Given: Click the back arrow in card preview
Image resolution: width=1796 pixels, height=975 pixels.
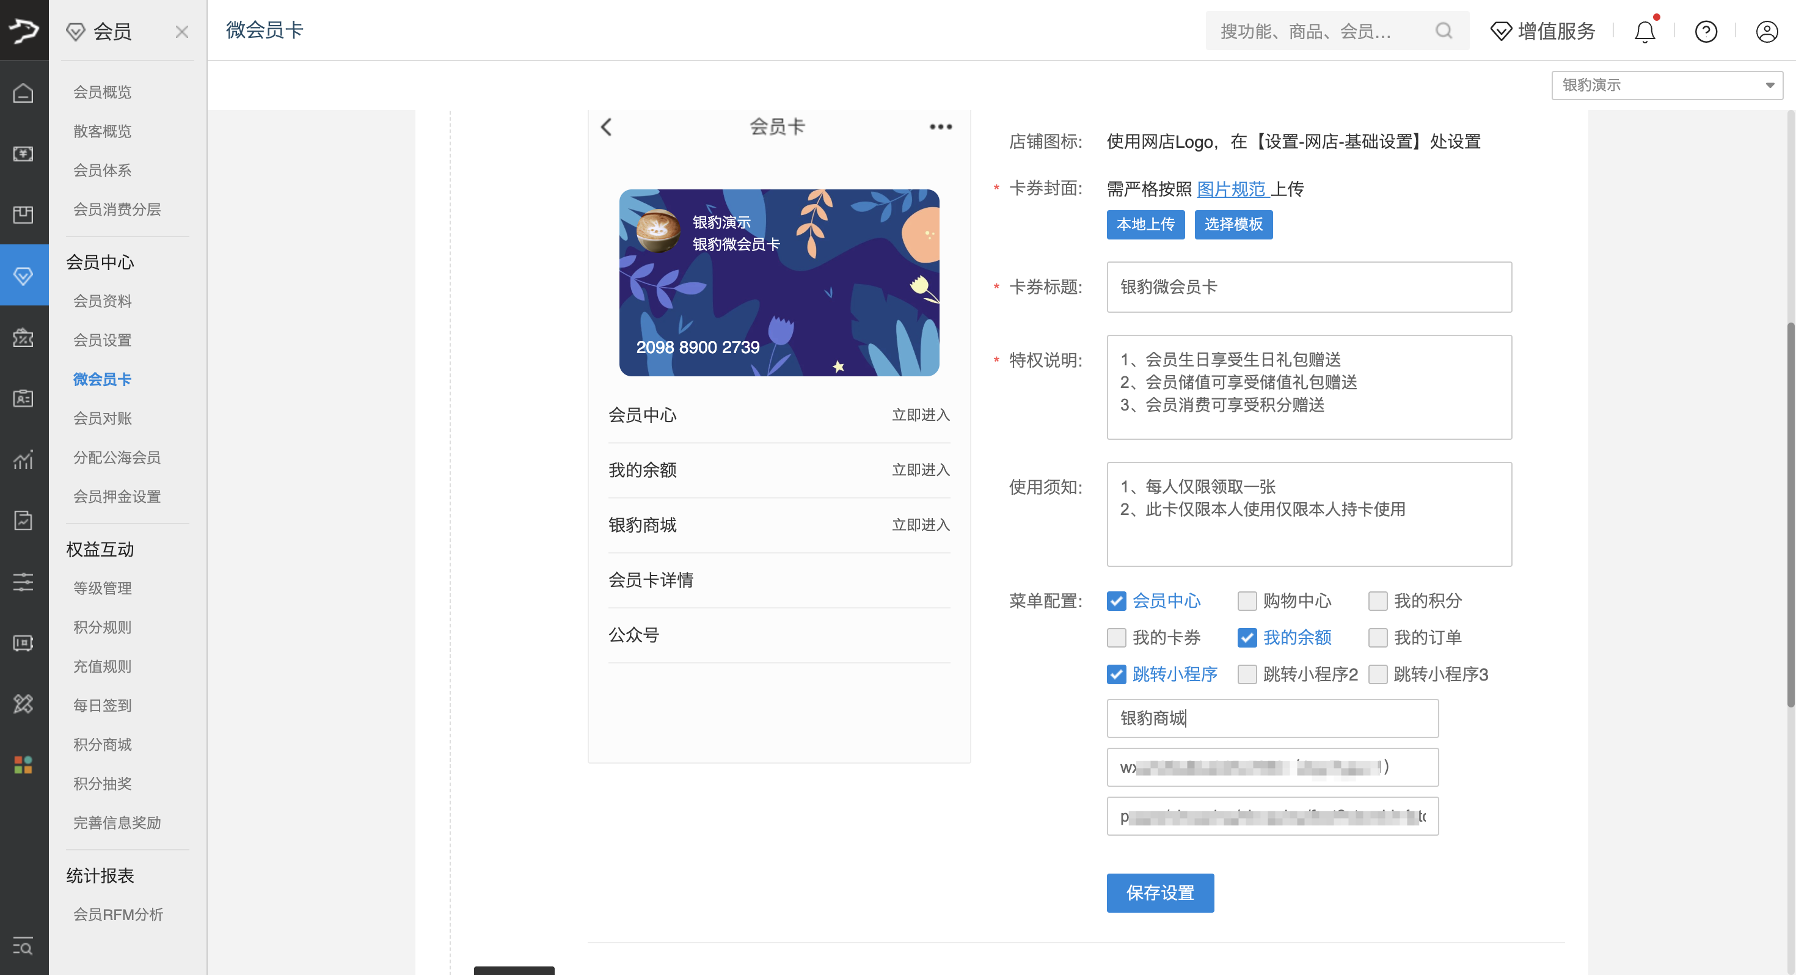Looking at the screenshot, I should 607,127.
